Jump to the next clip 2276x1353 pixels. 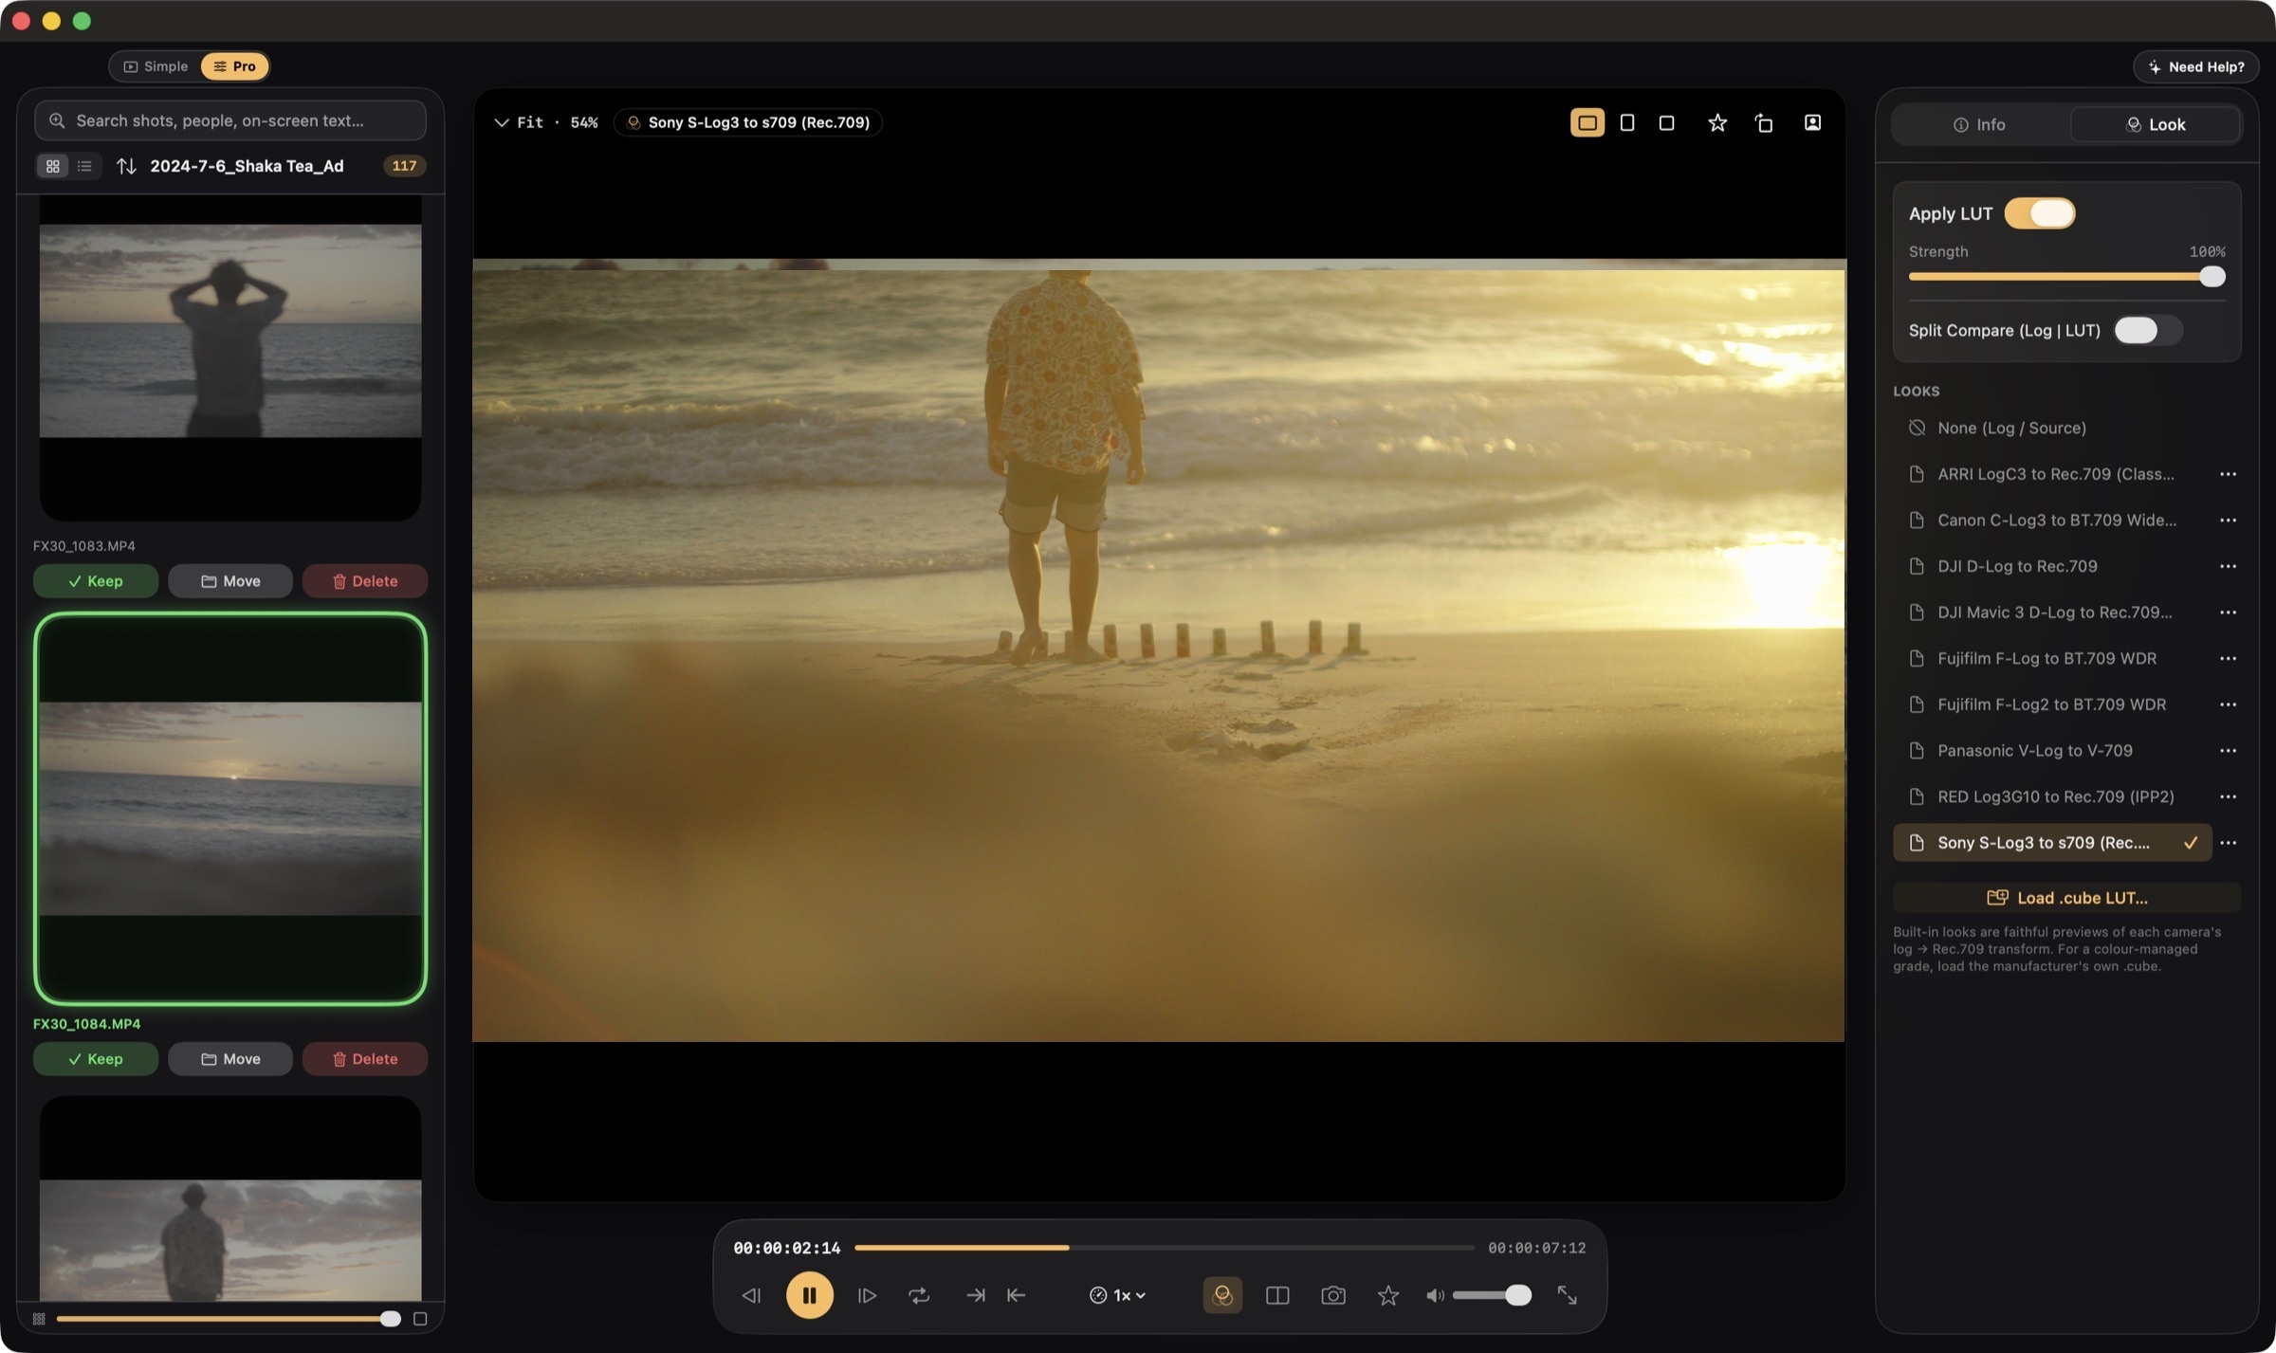(x=975, y=1295)
